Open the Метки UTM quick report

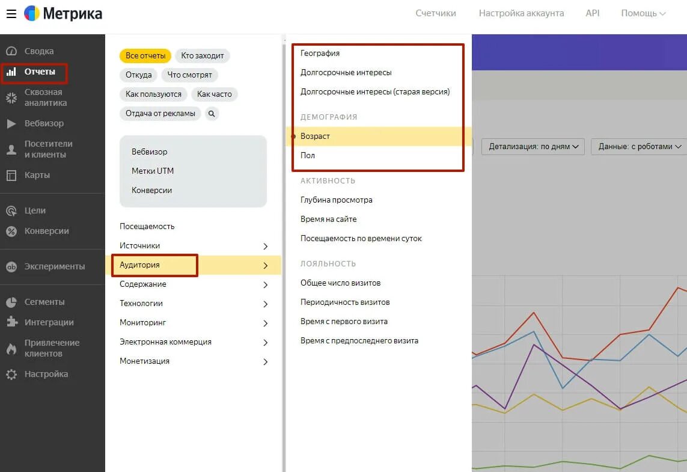[x=153, y=171]
